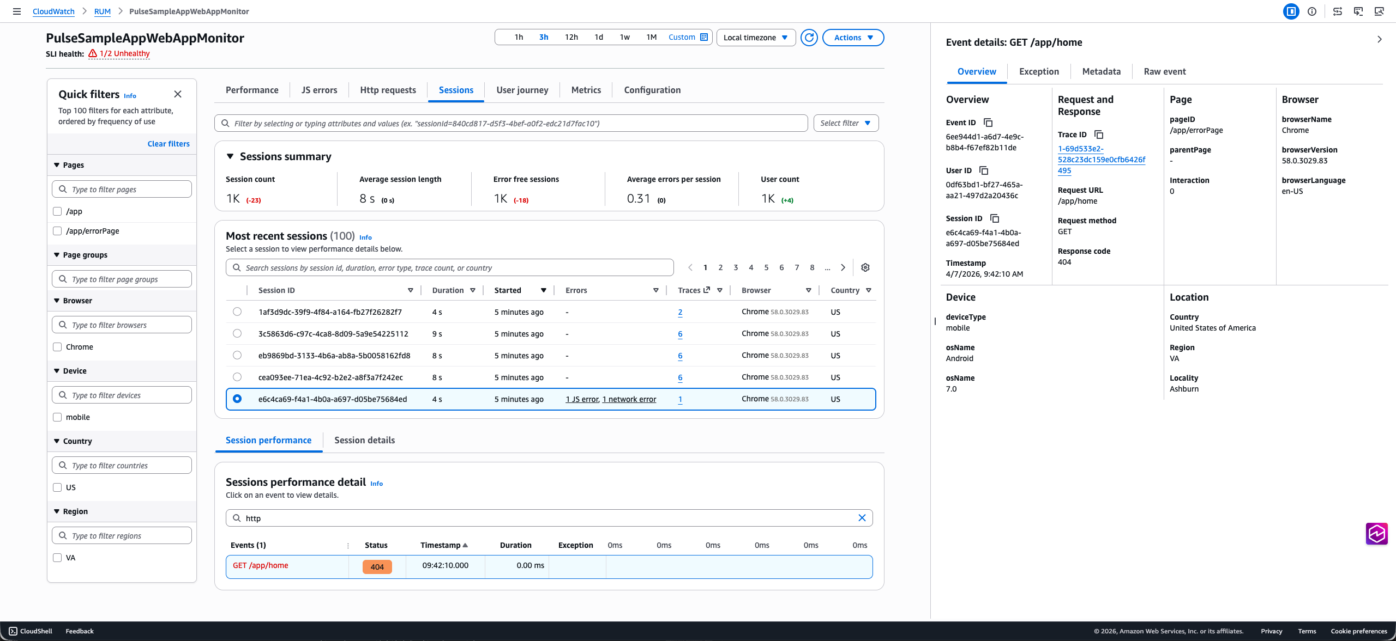This screenshot has width=1396, height=641.
Task: Click the search sessions input field
Action: 450,267
